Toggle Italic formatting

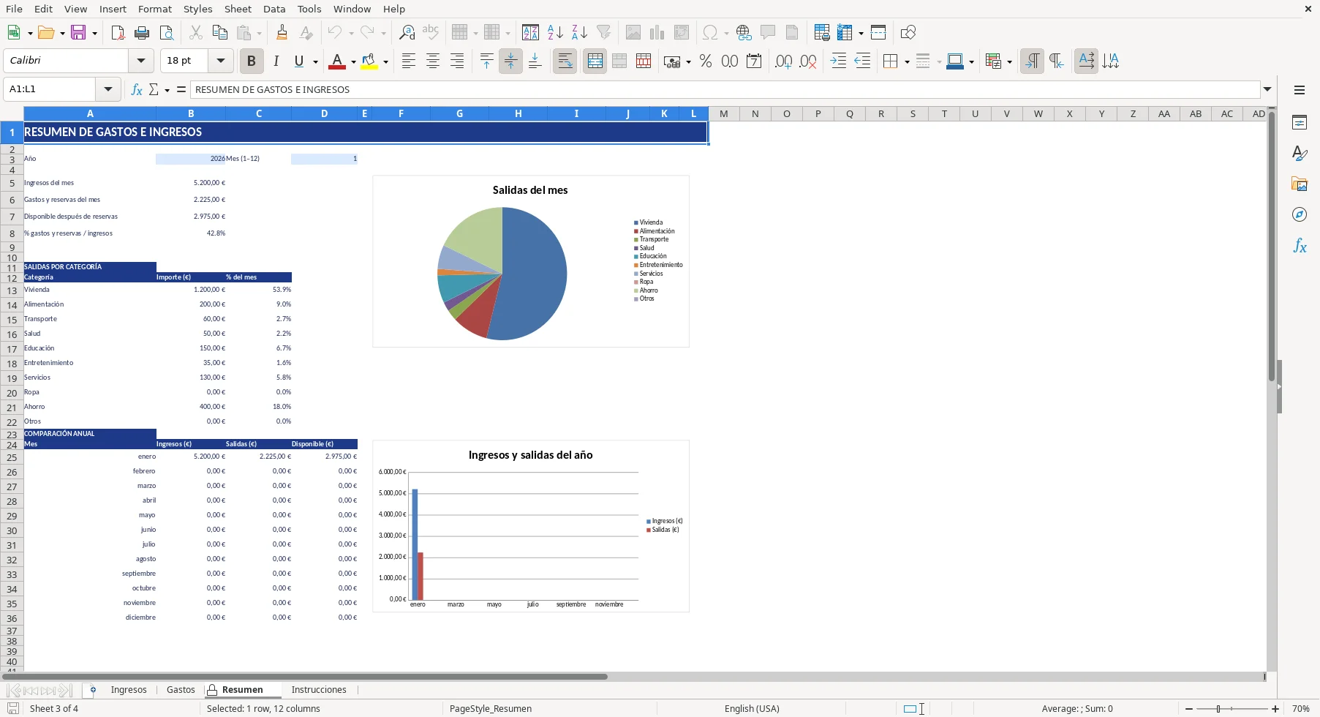276,61
